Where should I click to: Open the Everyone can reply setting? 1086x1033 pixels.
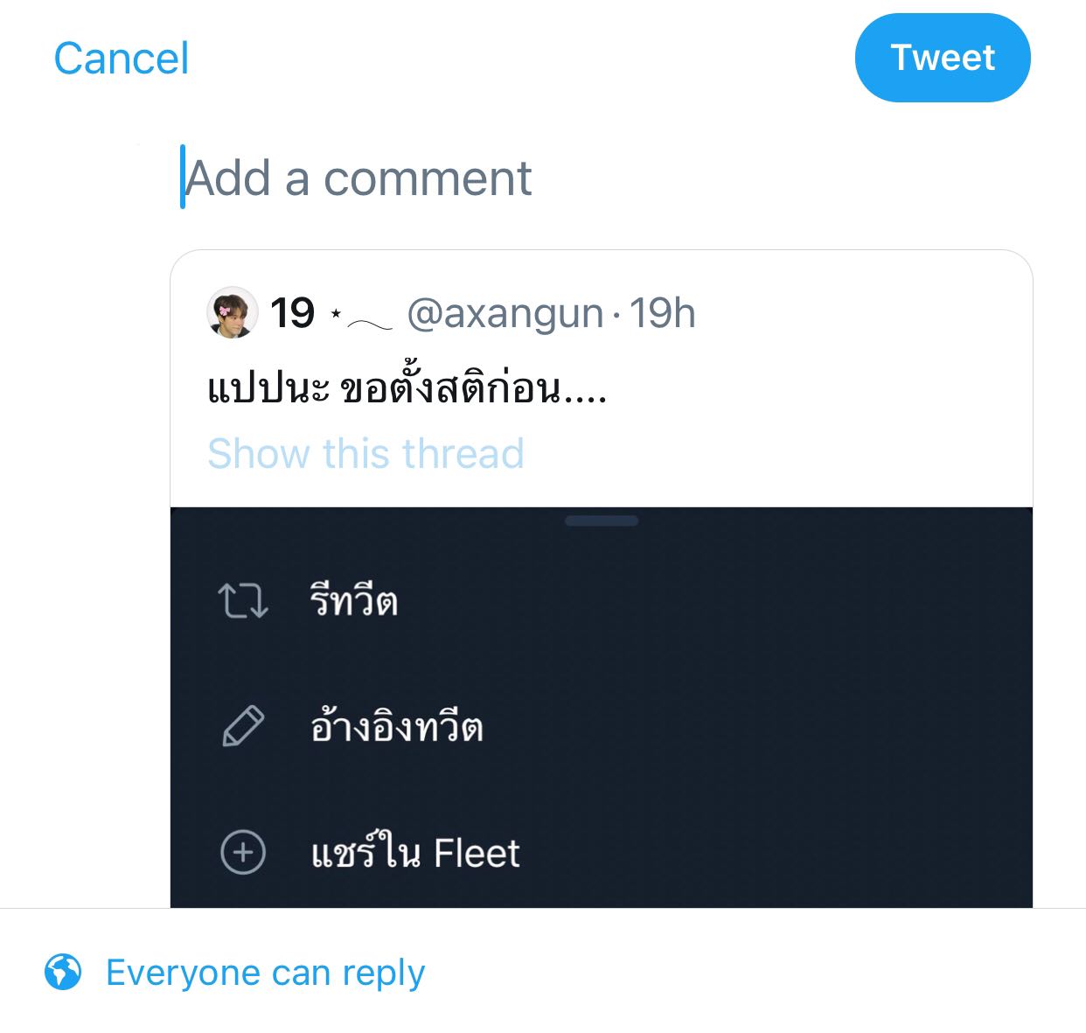(x=265, y=973)
